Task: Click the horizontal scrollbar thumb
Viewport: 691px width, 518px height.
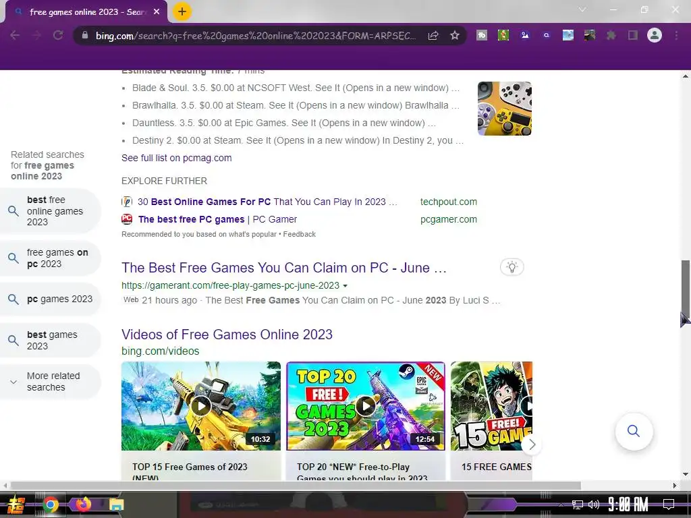Action: pos(296,486)
